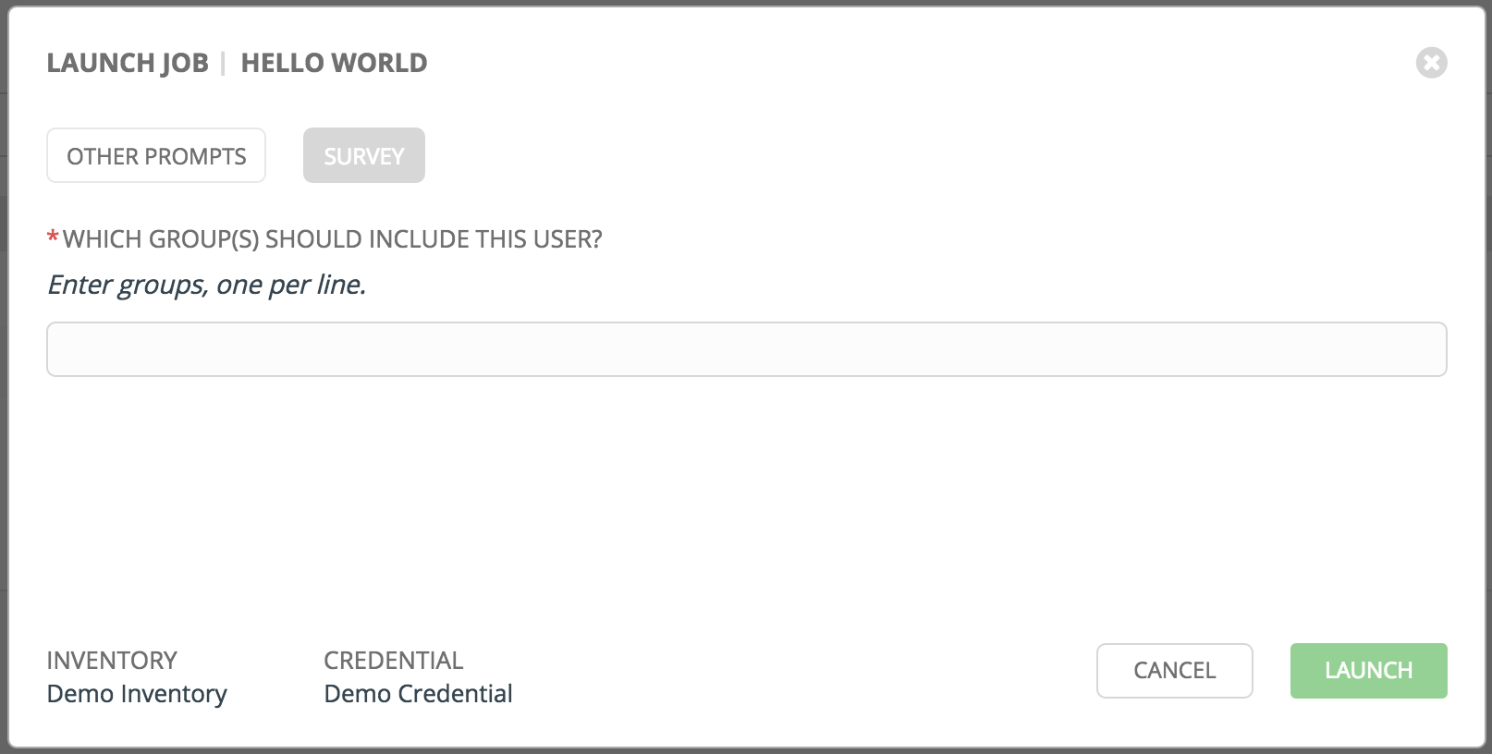Switch to the Other Prompts tab

pyautogui.click(x=156, y=155)
